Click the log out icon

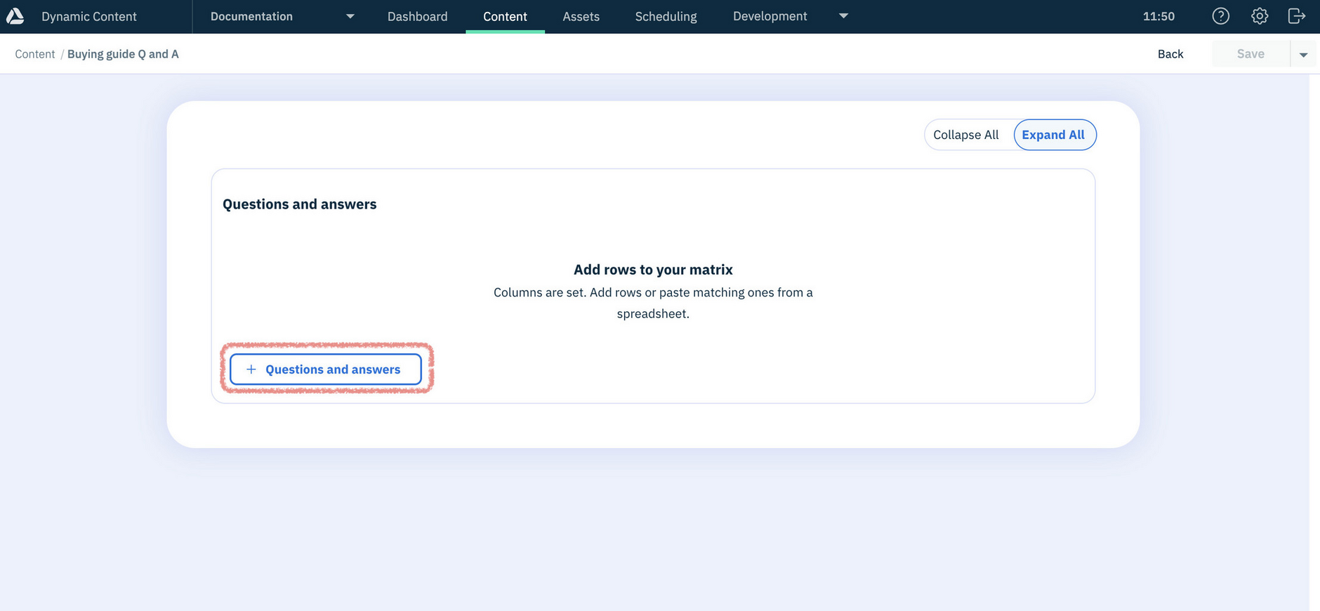1296,16
